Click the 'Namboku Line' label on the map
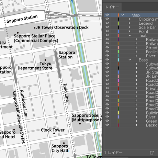The width and height of the screenshot is (158, 158). pyautogui.click(x=24, y=103)
